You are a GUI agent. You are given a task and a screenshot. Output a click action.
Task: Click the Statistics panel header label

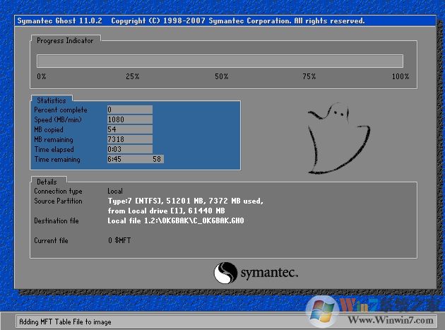[52, 101]
